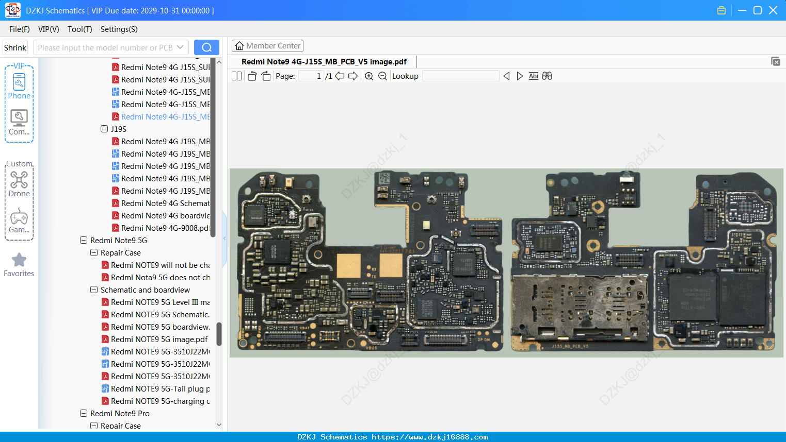This screenshot has height=442, width=786.
Task: Collapse the Redmi Note9 Pro node
Action: 84,414
